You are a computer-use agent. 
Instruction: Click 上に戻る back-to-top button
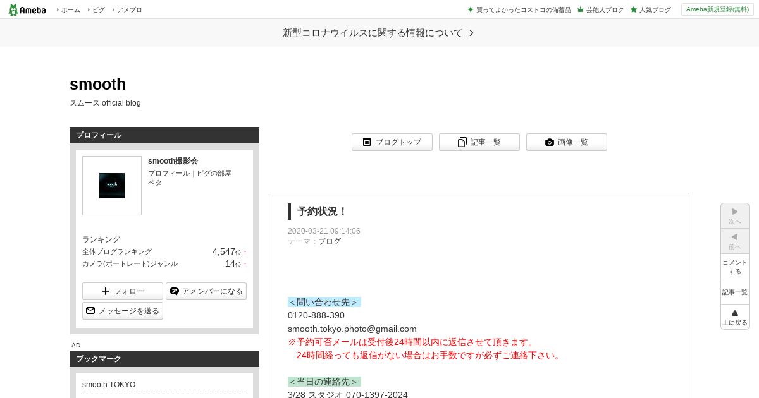(735, 317)
